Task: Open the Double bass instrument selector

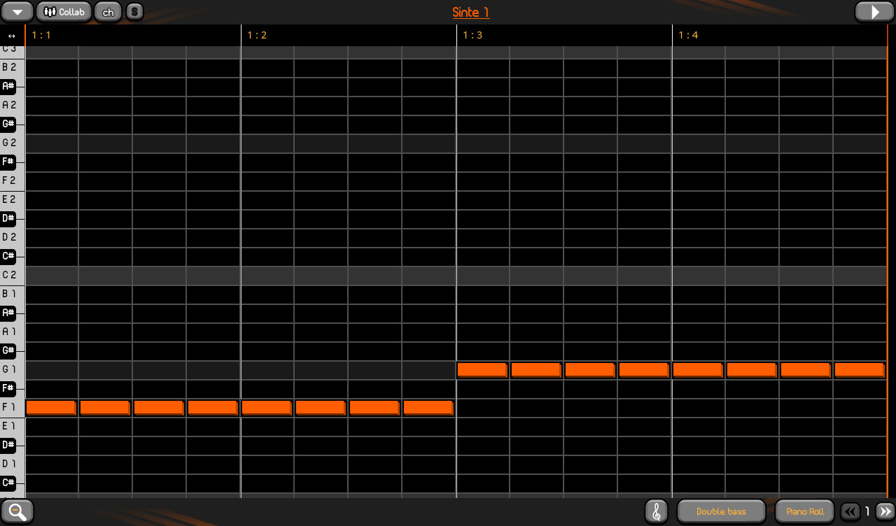Action: tap(721, 511)
